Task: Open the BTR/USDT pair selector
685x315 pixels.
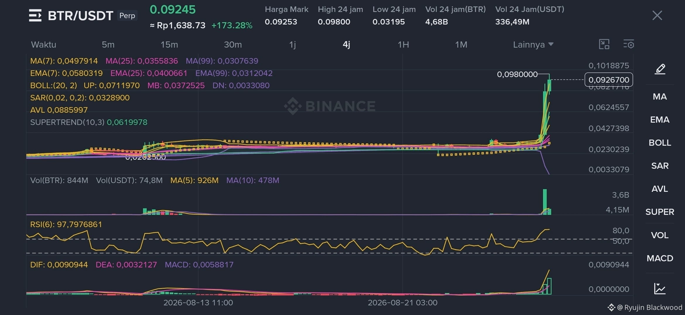Action: pos(81,16)
